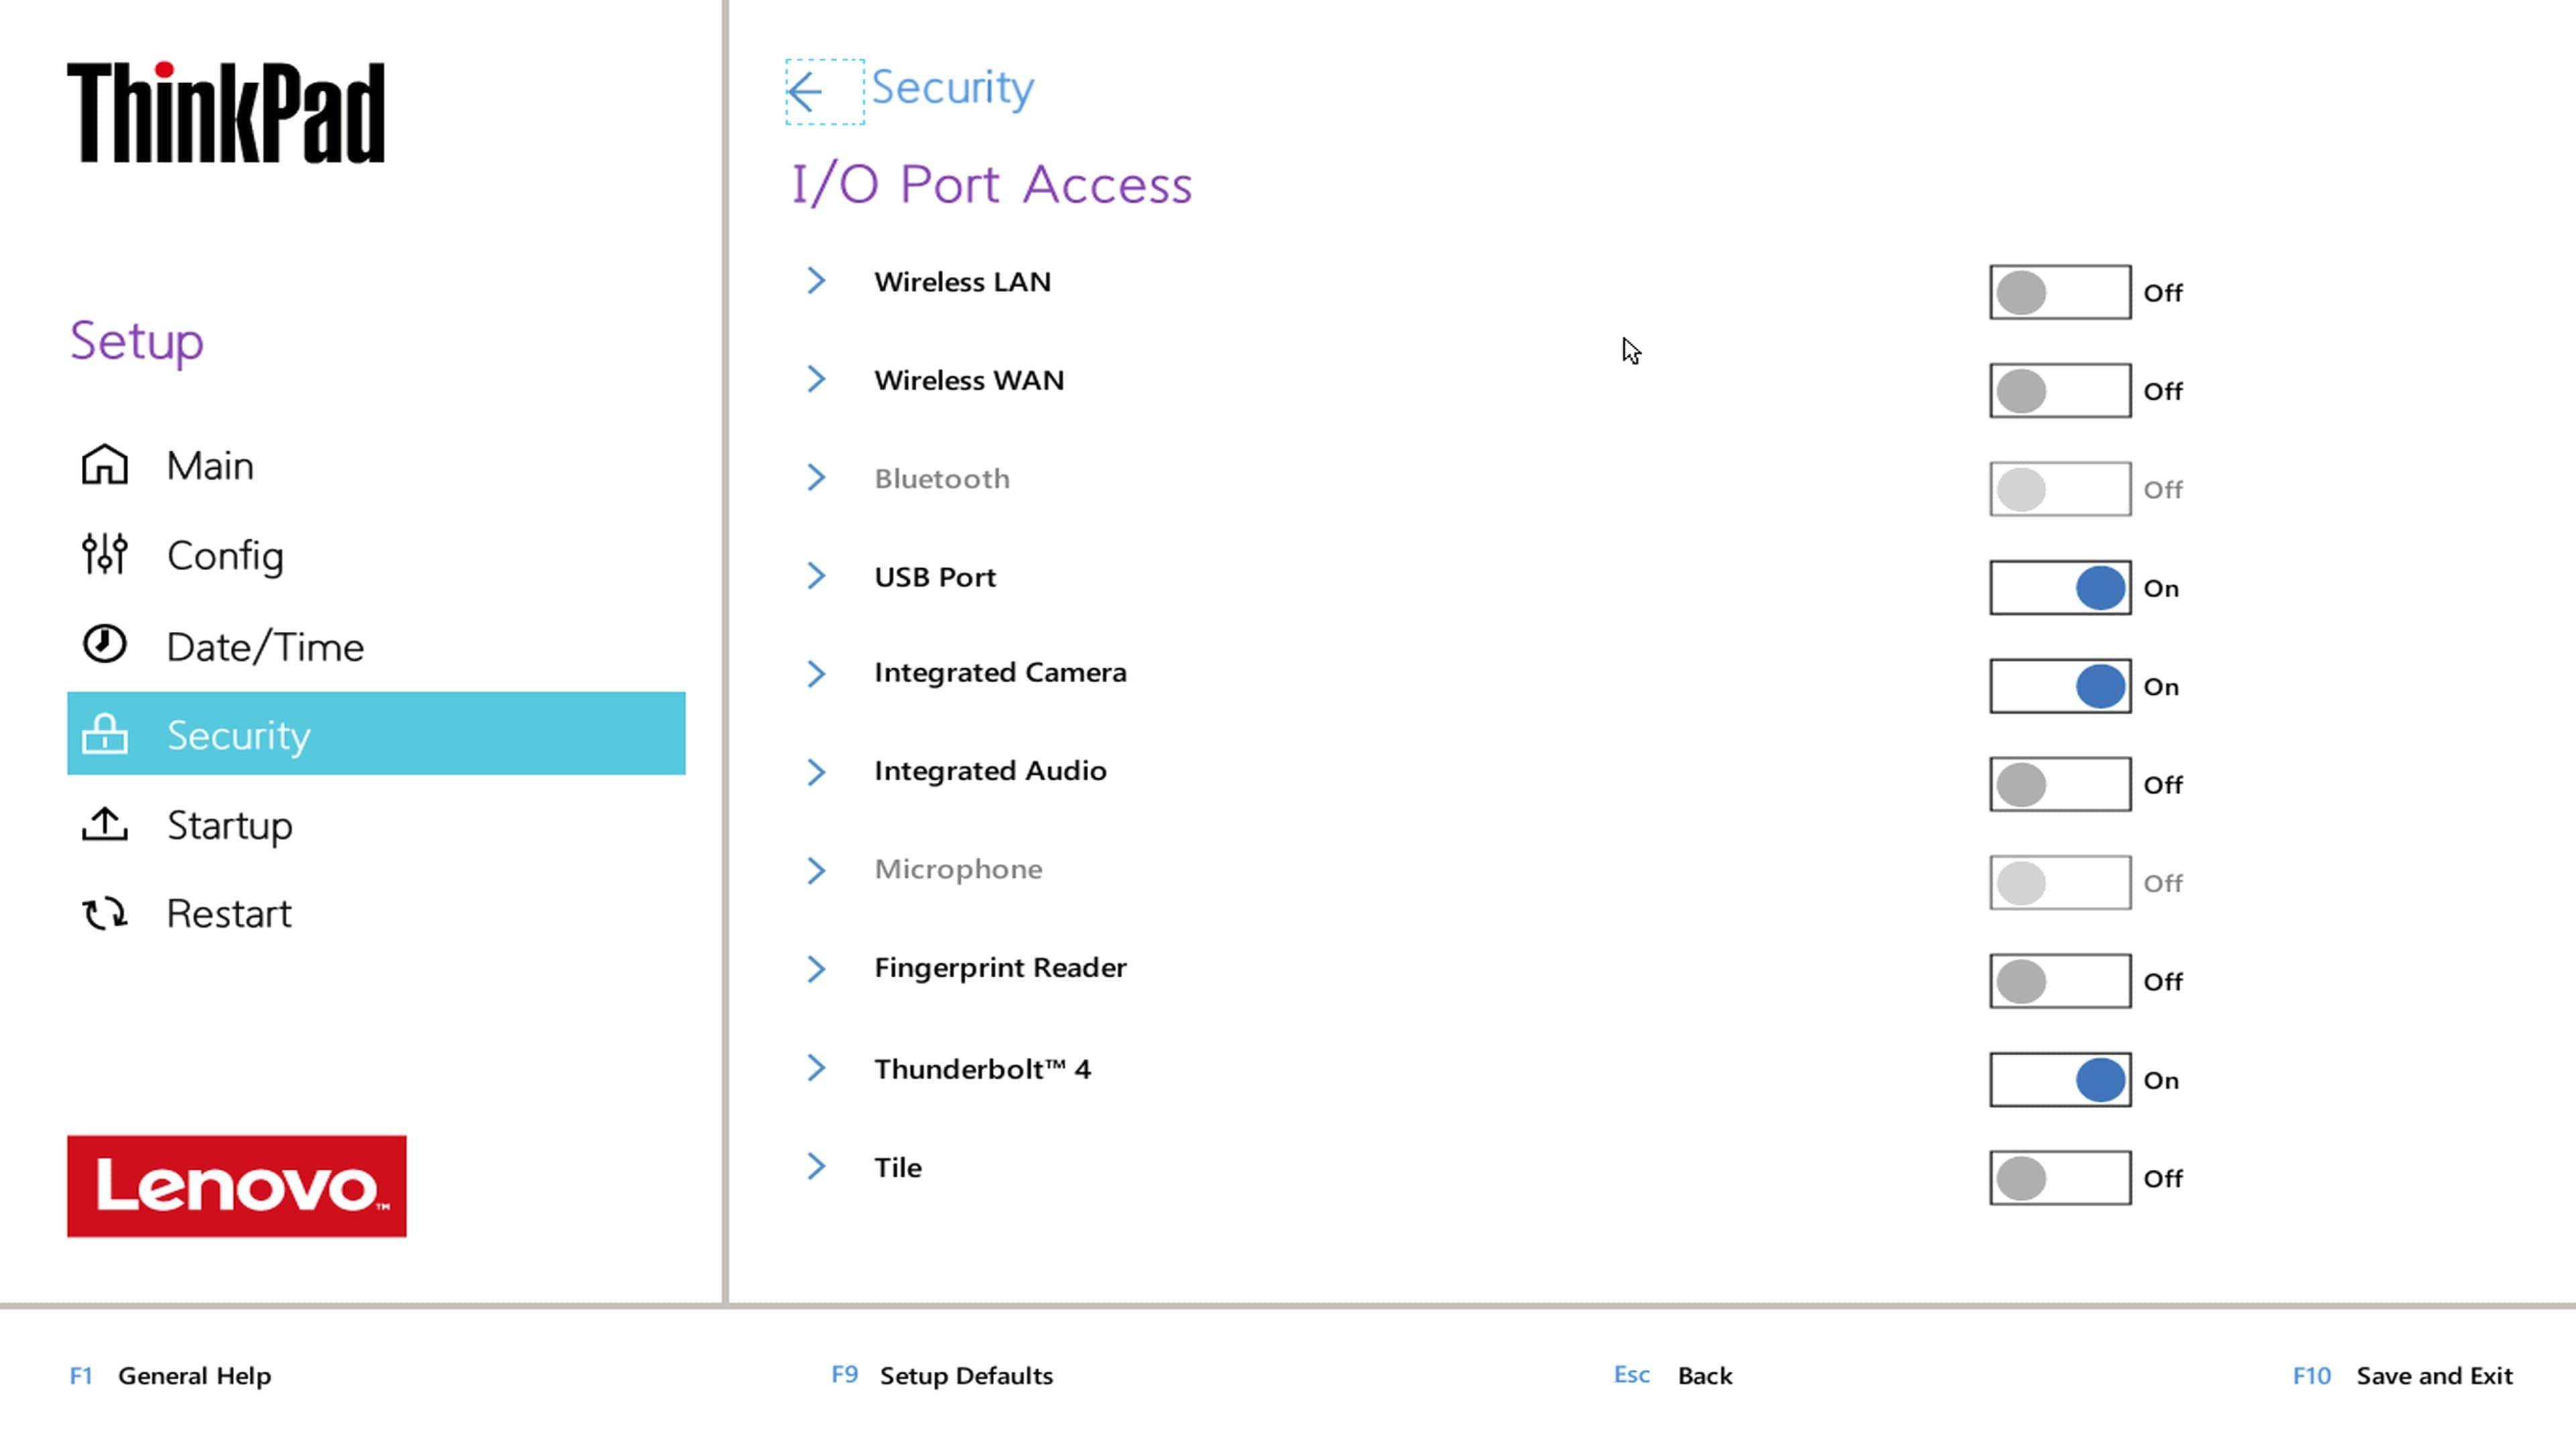Toggle Thunderbolt 4 off using its slider
The width and height of the screenshot is (2576, 1449).
pos(2059,1080)
